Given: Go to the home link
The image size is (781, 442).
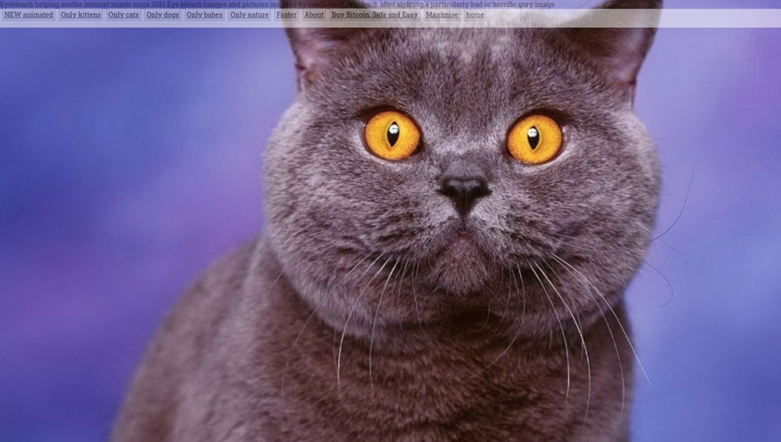Looking at the screenshot, I should click(475, 15).
